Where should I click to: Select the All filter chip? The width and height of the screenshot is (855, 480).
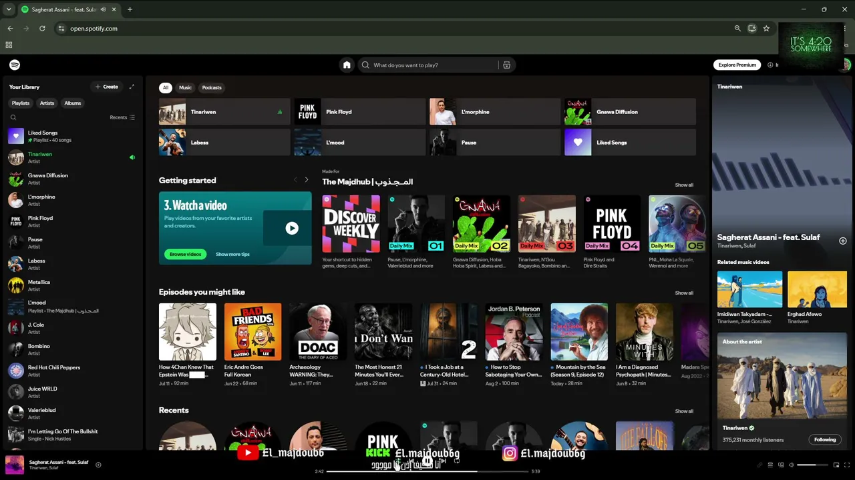click(166, 87)
